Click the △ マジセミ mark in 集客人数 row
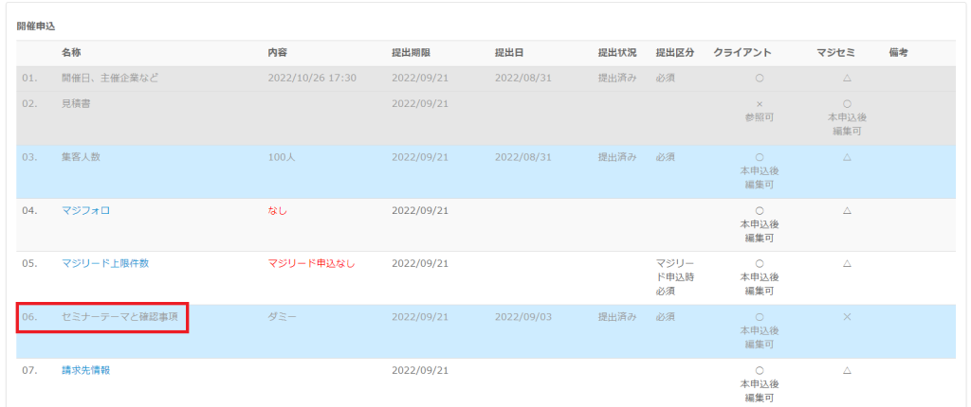Image resolution: width=971 pixels, height=407 pixels. [x=847, y=157]
